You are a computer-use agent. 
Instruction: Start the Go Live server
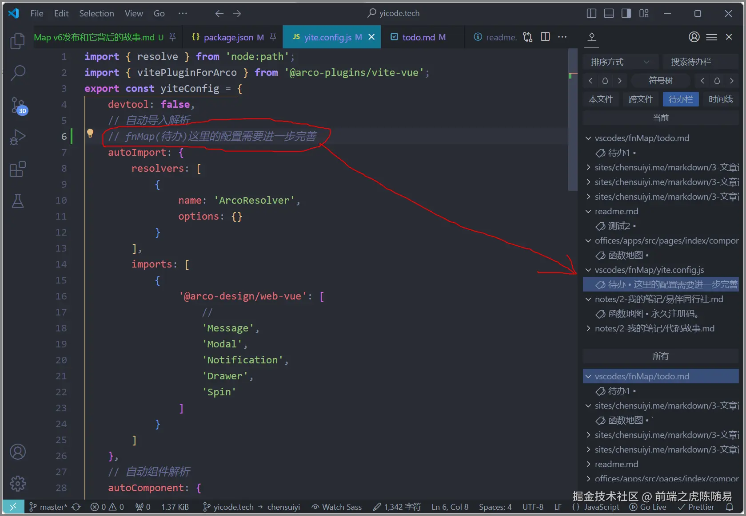click(x=648, y=507)
